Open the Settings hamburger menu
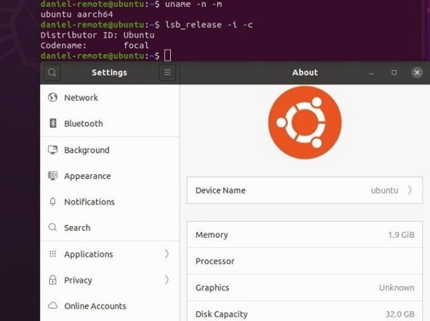This screenshot has height=321, width=430. point(167,72)
